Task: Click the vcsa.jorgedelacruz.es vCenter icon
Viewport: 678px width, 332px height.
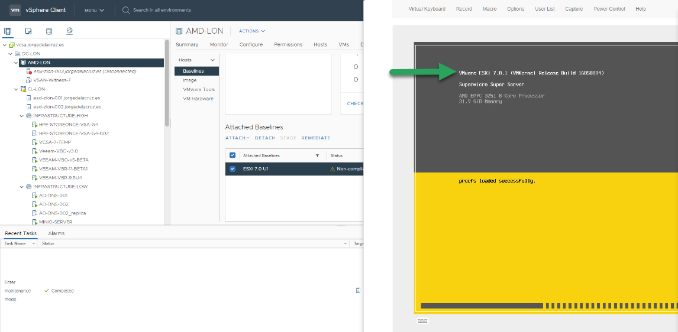Action: click(12, 44)
